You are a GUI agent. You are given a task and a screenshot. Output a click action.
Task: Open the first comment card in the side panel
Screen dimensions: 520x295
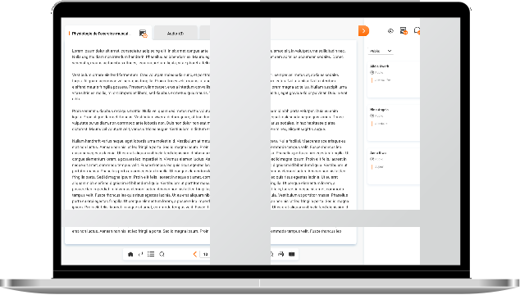click(394, 79)
